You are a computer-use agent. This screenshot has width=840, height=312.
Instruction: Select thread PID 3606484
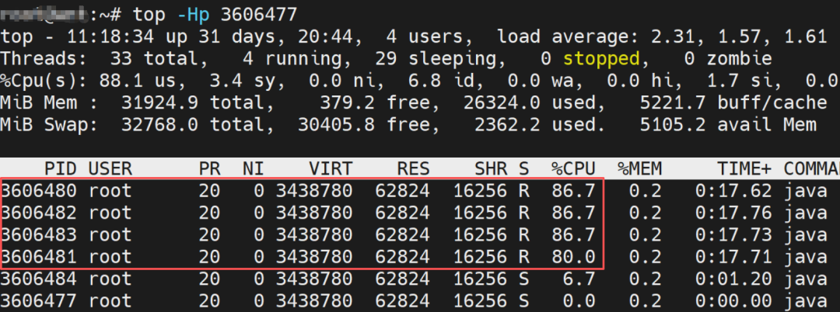point(39,279)
